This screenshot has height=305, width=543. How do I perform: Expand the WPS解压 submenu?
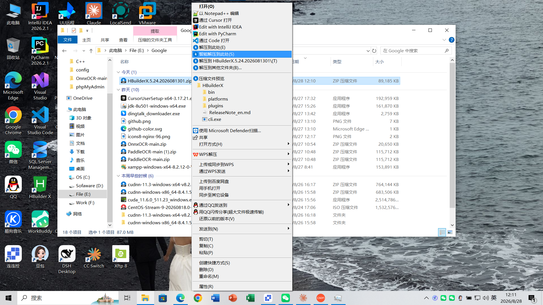tap(242, 154)
